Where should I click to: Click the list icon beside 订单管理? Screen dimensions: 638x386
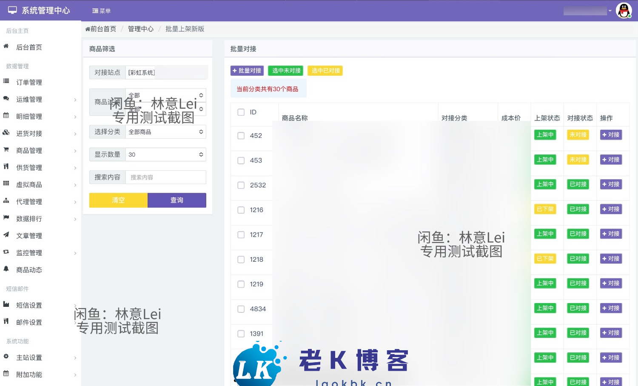[x=6, y=81]
